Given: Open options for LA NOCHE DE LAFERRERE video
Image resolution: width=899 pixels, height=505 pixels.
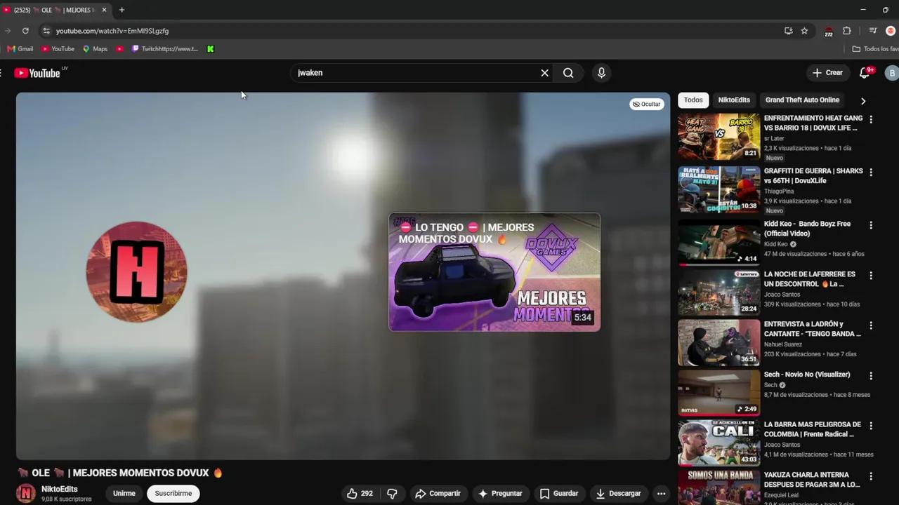Looking at the screenshot, I should pos(871,276).
